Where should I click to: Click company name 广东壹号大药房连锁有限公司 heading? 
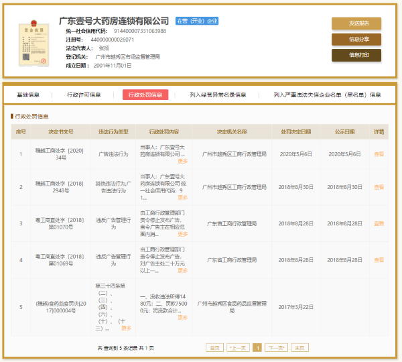point(114,21)
